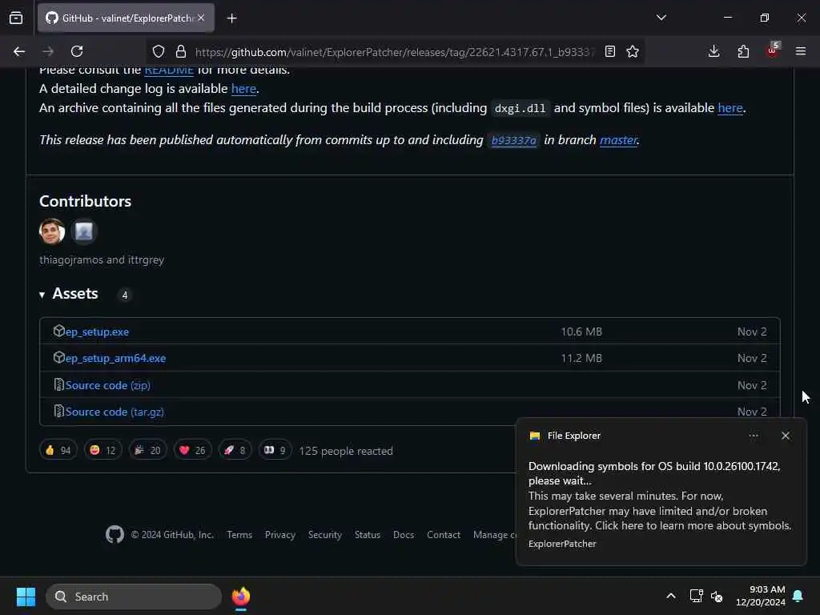
Task: Open the list all tabs chevron
Action: (x=661, y=18)
